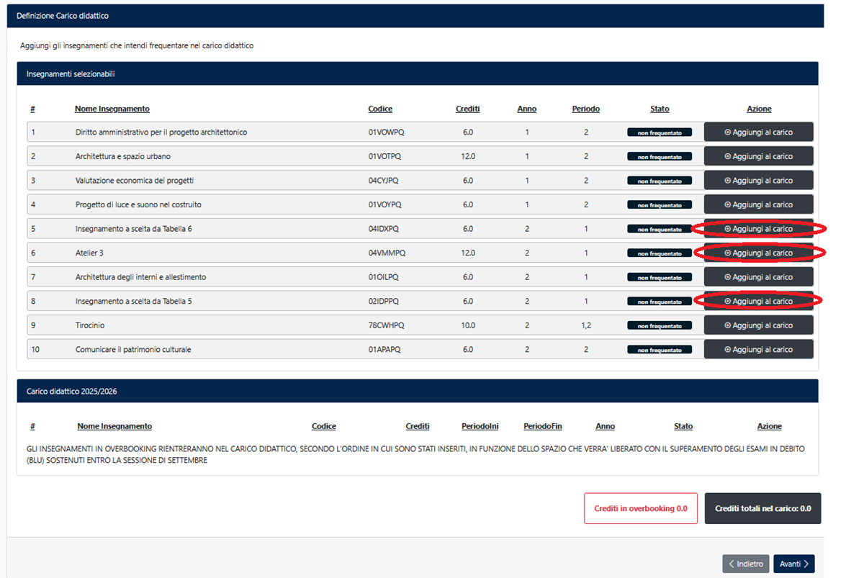Click the Crediti in overbooking box
The image size is (846, 578).
coord(640,508)
